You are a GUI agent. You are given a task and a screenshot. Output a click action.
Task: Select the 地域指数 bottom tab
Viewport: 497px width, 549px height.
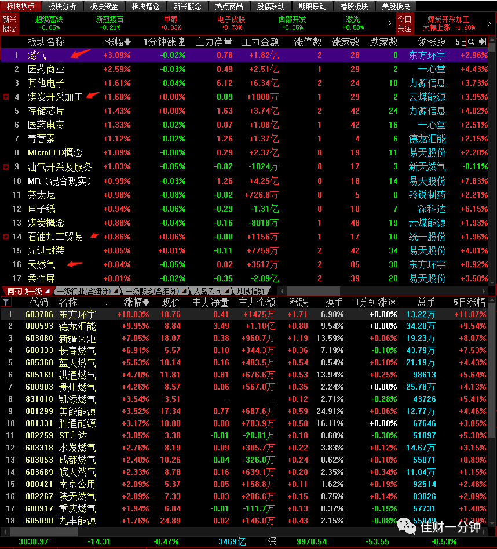coord(250,291)
